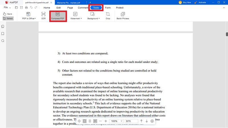
Task: Click the vertical scrollbar thumb
Action: (227, 34)
